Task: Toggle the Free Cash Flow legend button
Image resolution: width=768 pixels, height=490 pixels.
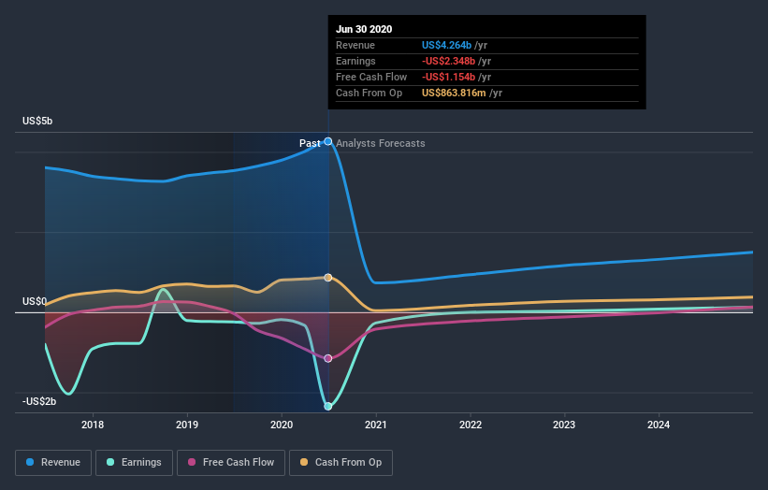Action: [231, 463]
